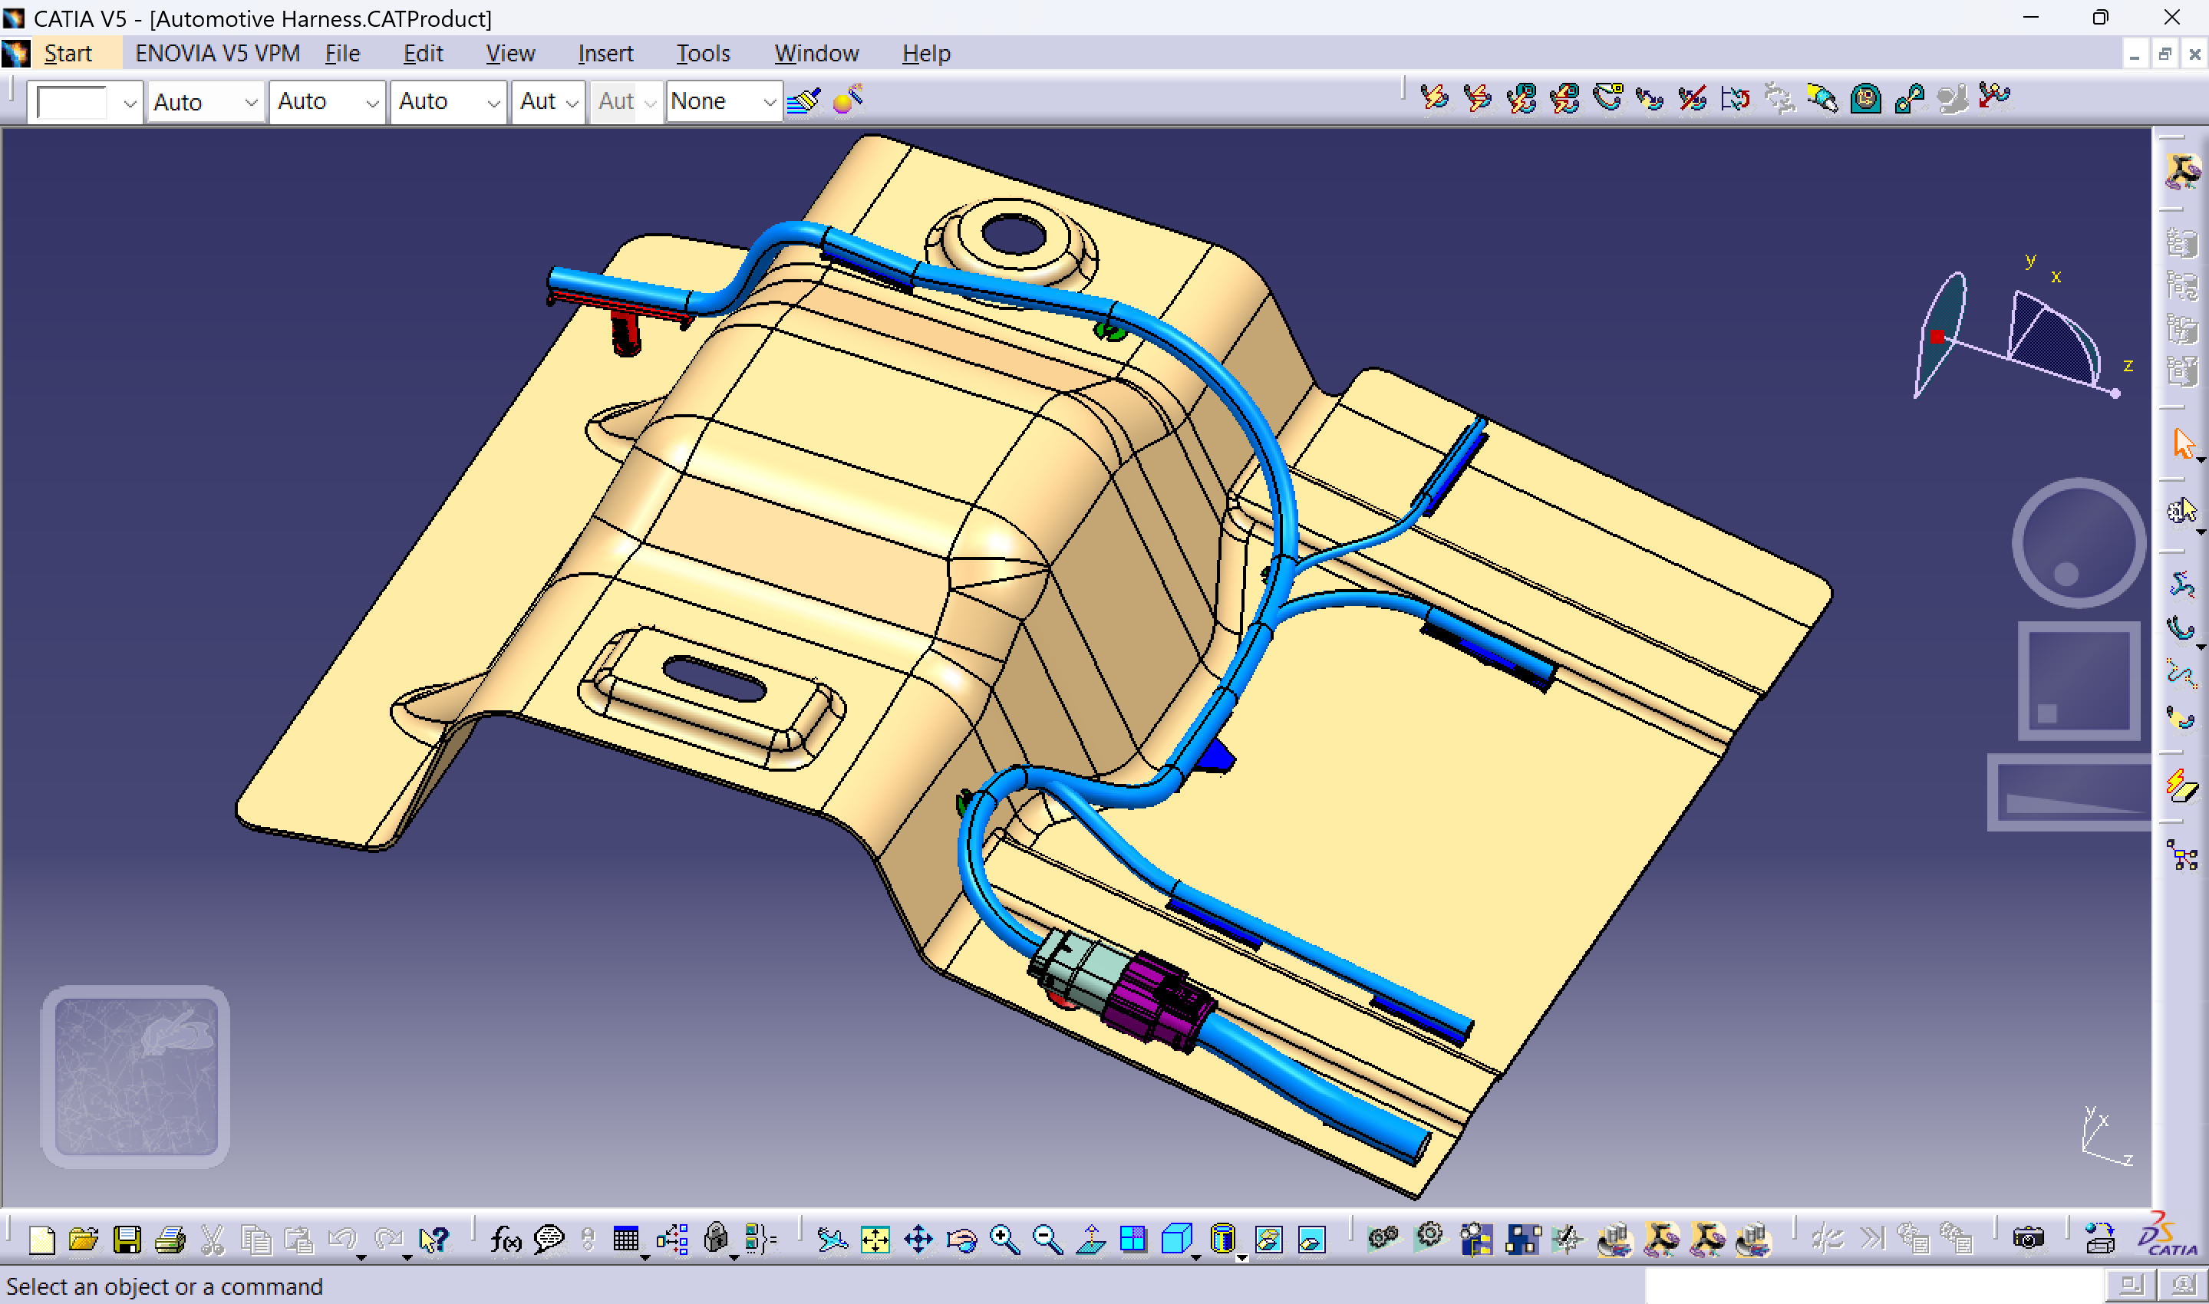Click the Design Table grid icon

coord(625,1240)
